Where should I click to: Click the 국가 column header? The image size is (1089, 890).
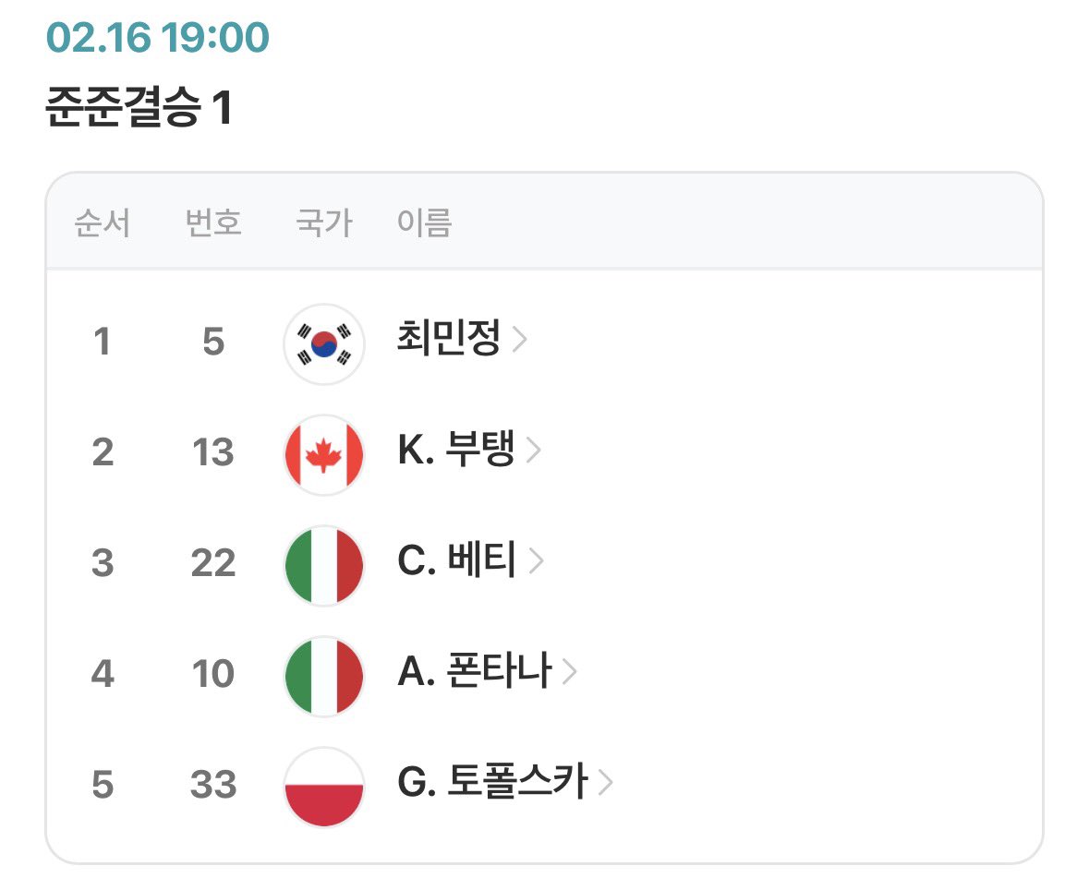pos(323,223)
